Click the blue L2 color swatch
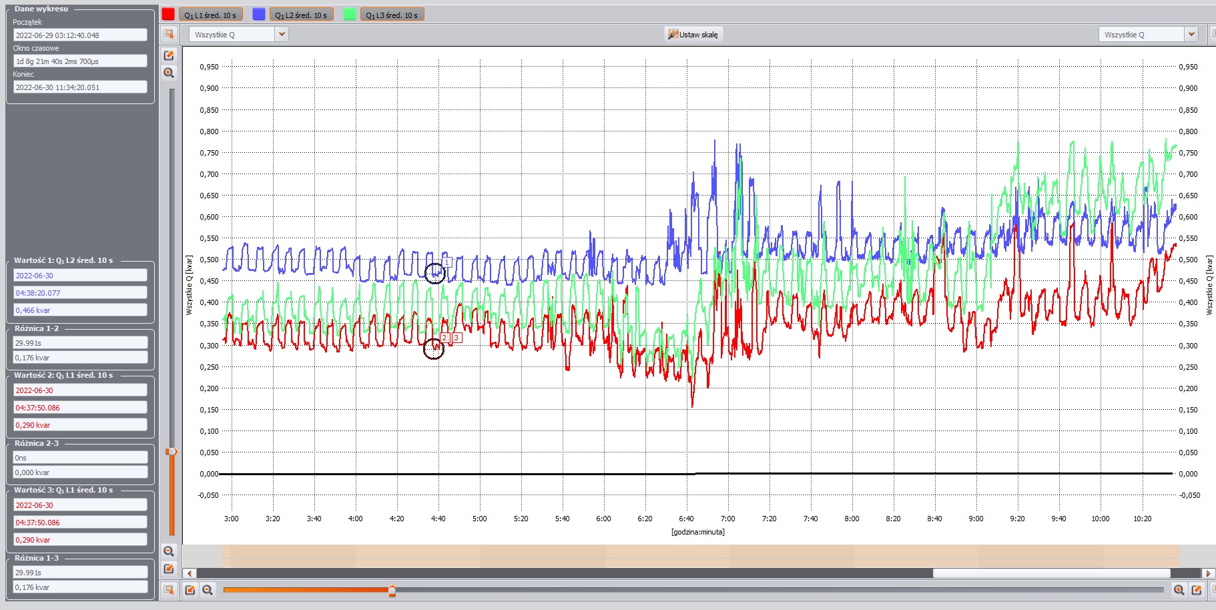 point(259,15)
